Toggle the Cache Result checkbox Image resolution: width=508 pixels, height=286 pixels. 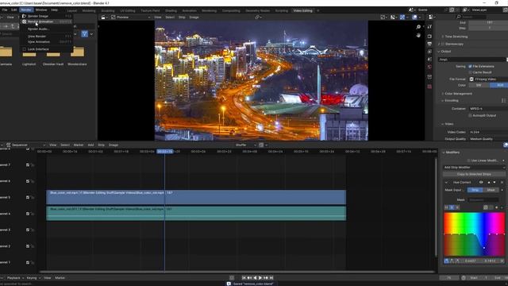pyautogui.click(x=470, y=72)
